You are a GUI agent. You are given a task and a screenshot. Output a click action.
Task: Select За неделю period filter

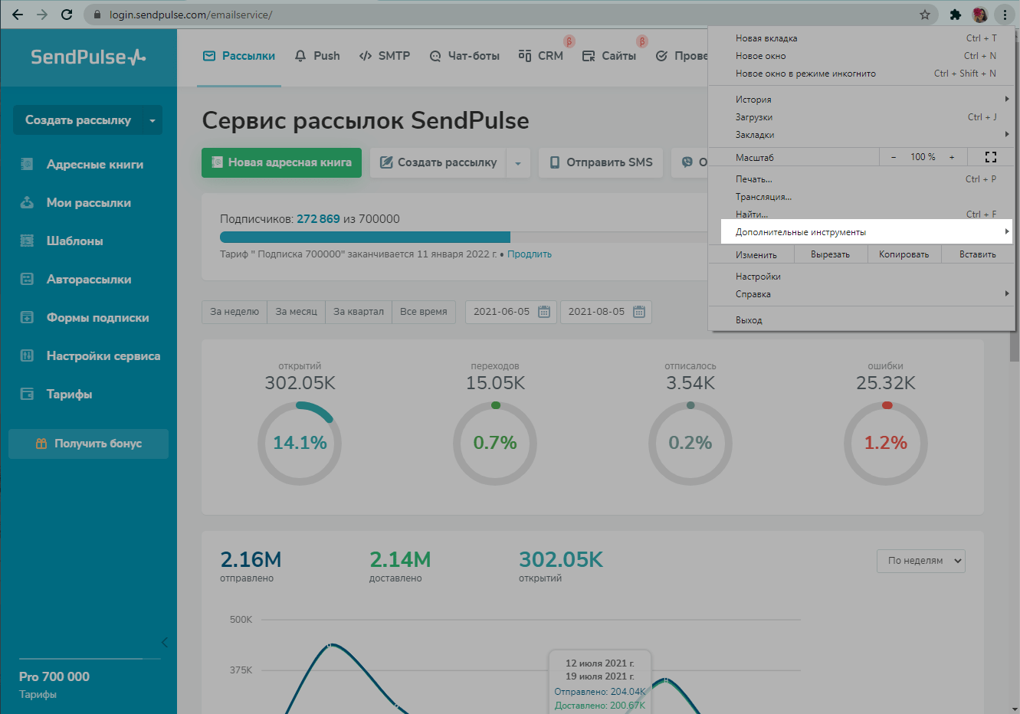tap(235, 312)
